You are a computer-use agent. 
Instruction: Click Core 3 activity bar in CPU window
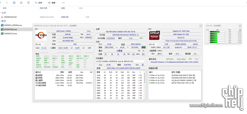pos(217,38)
